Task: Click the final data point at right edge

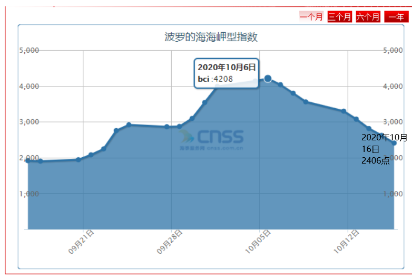Action: click(x=394, y=143)
